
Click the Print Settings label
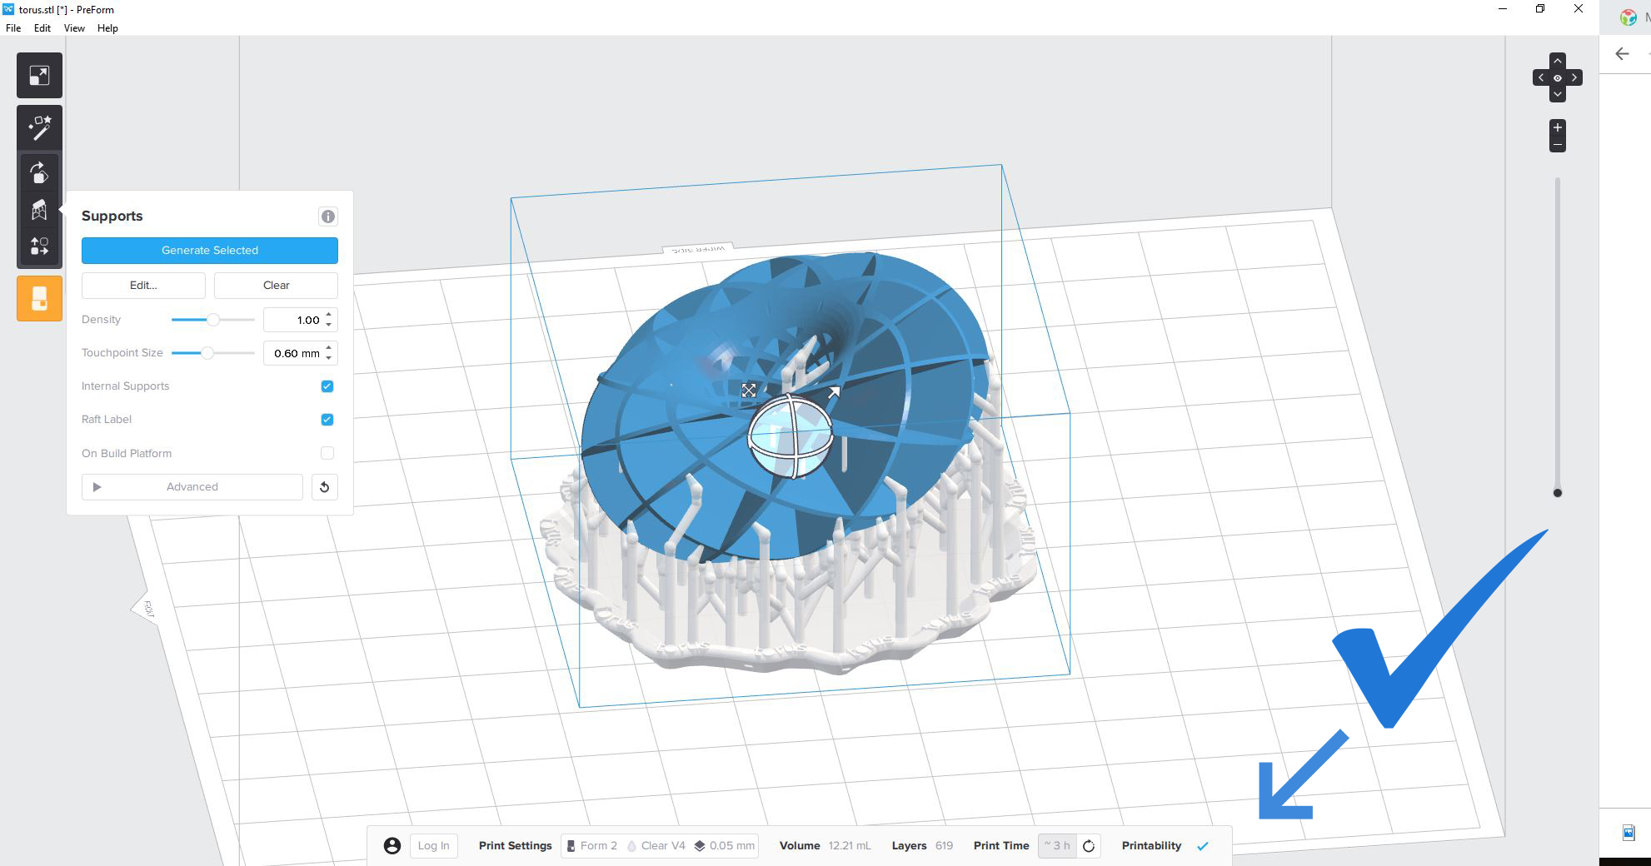point(516,846)
